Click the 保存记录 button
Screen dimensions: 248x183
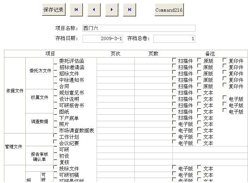[53, 10]
